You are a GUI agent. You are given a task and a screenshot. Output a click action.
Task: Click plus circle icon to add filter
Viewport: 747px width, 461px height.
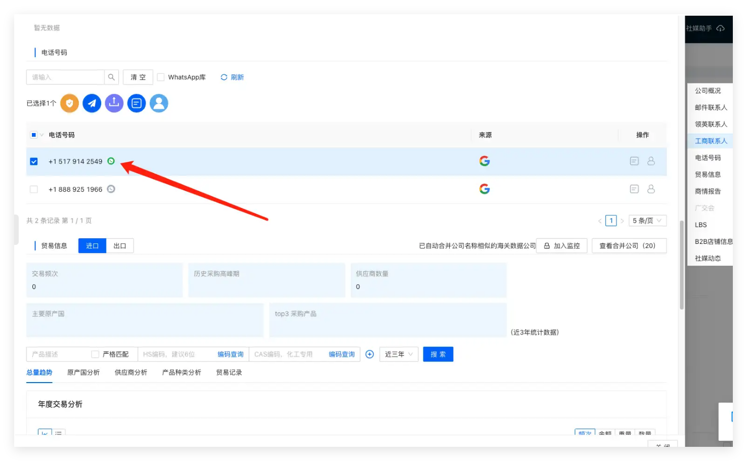point(370,354)
